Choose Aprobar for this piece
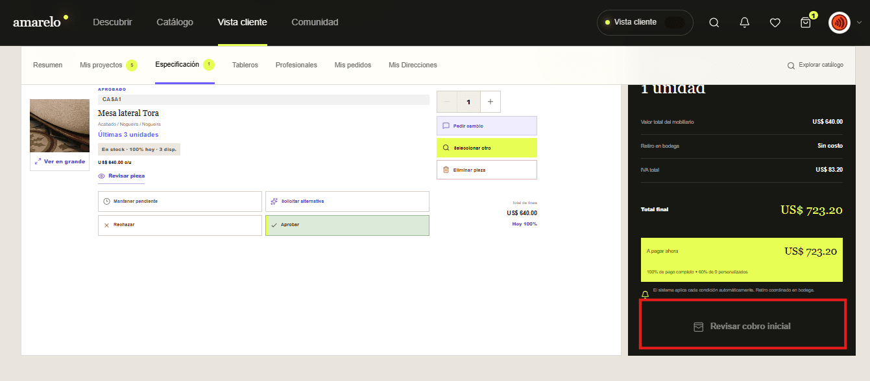Screen dimensions: 870x381 coord(347,225)
